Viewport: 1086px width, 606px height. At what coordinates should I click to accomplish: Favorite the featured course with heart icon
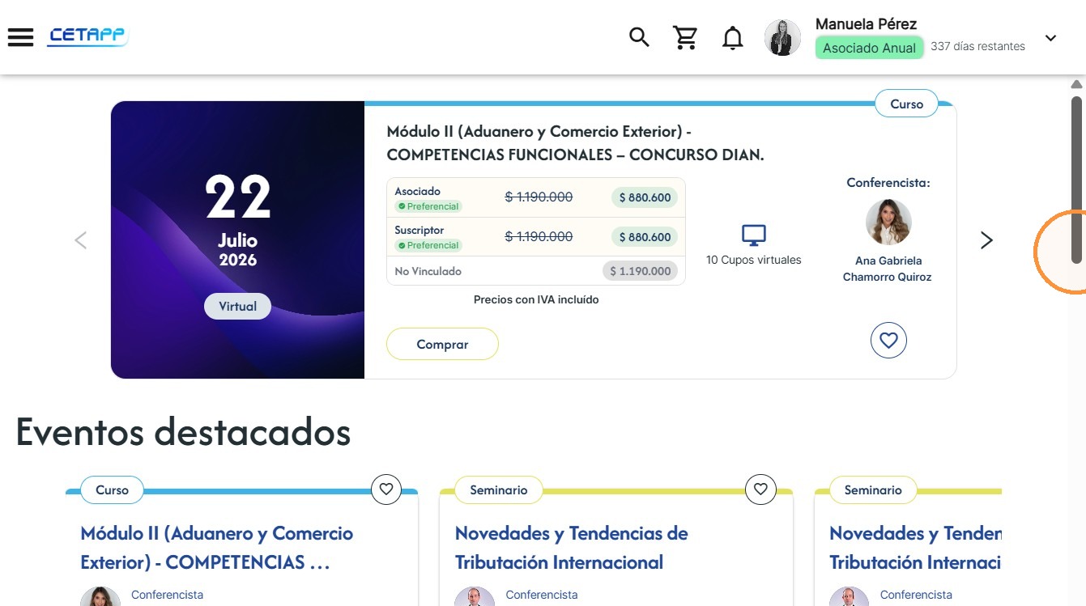[x=888, y=341]
